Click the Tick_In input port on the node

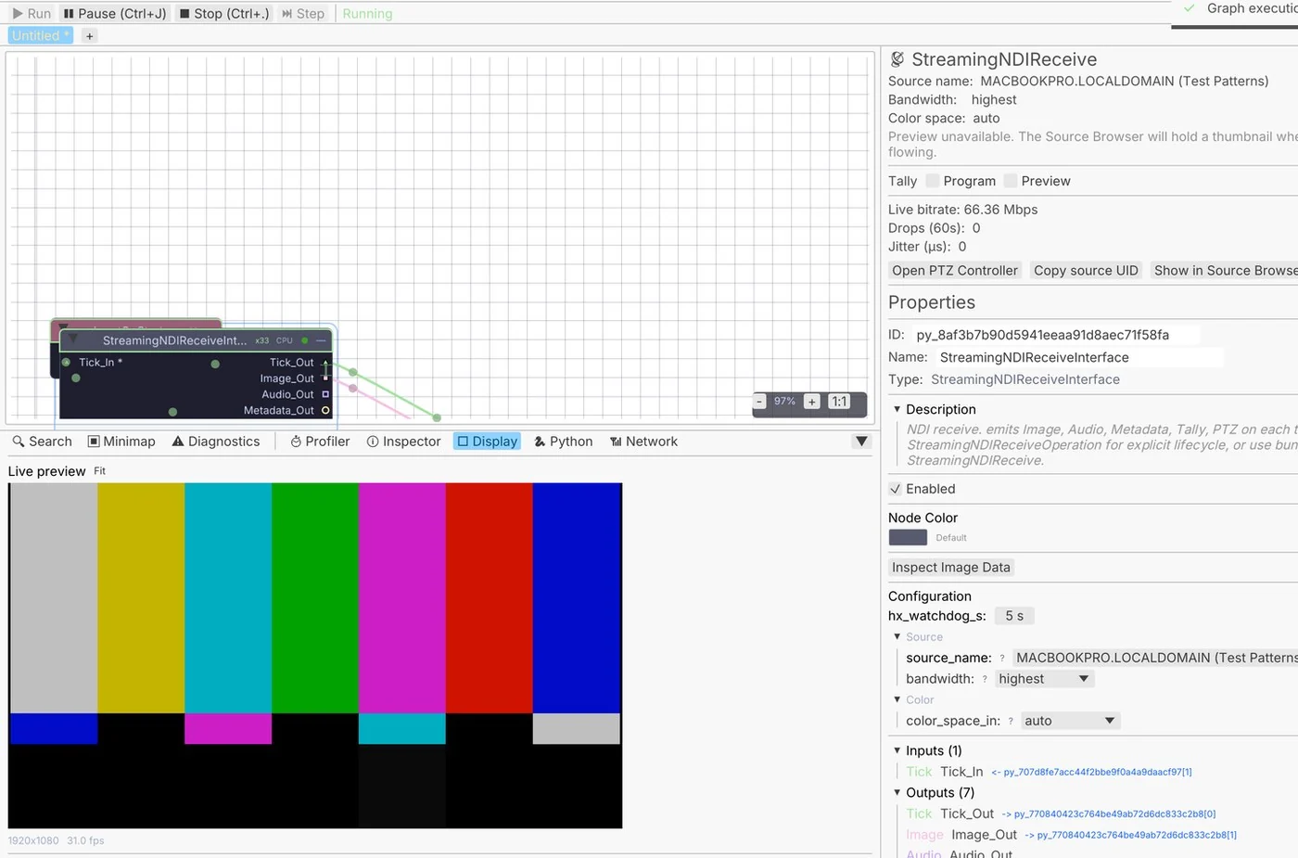[66, 363]
